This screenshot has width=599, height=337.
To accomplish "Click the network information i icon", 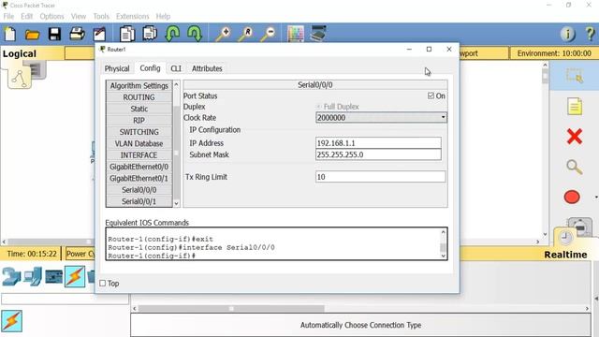I will point(568,34).
